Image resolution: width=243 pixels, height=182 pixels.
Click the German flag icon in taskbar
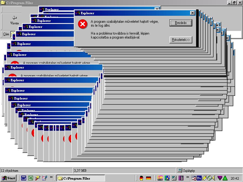[x=148, y=178]
